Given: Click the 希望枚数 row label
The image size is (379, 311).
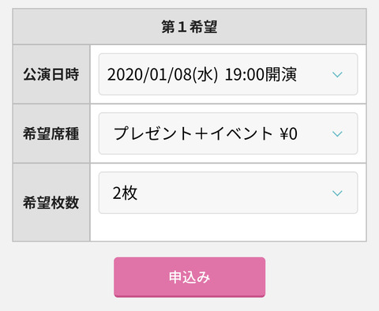Looking at the screenshot, I should point(51,203).
